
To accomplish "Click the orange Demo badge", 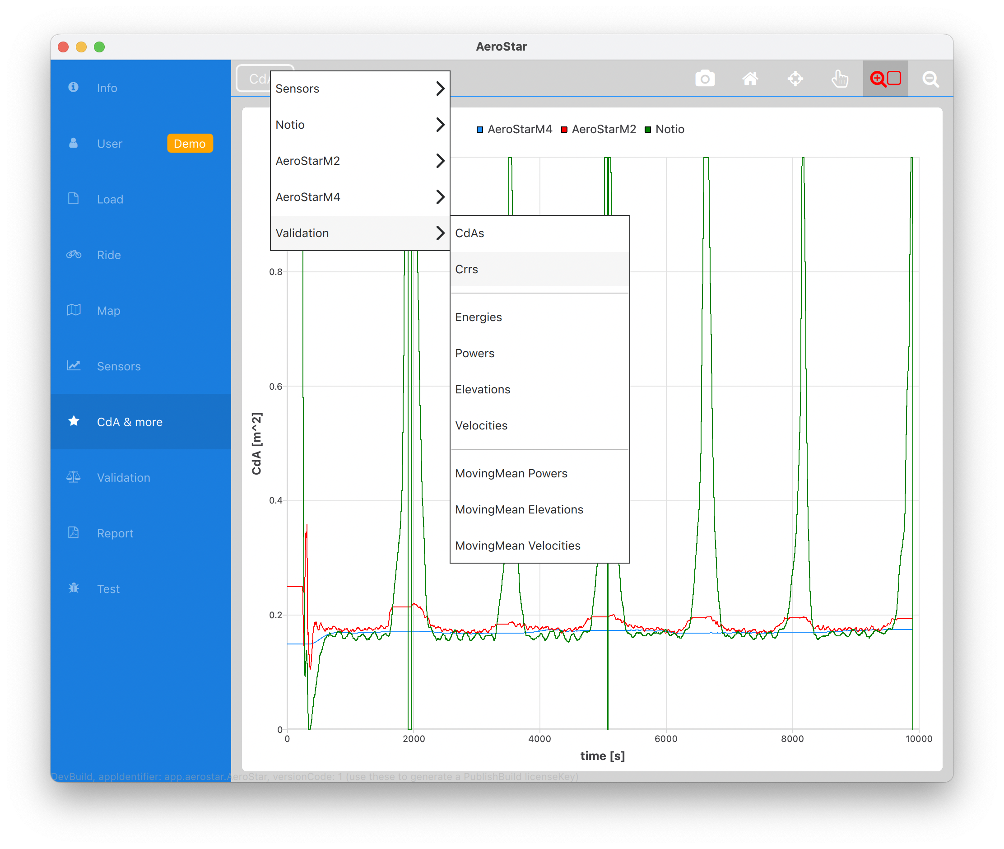I will click(190, 144).
